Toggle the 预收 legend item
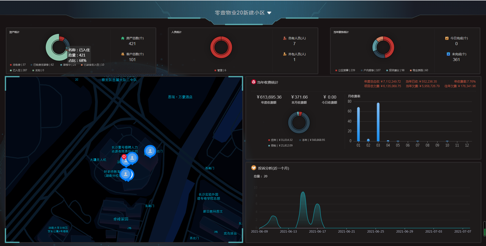The height and width of the screenshot is (246, 486). pos(280,146)
